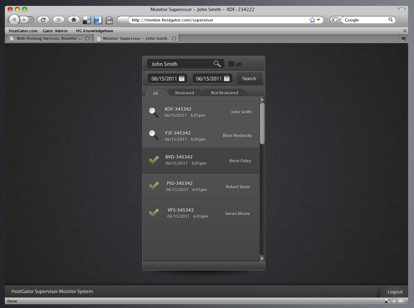Viewport: 414px width, 308px height.
Task: Select the PIO-345342 ticket ID
Action: (180, 183)
